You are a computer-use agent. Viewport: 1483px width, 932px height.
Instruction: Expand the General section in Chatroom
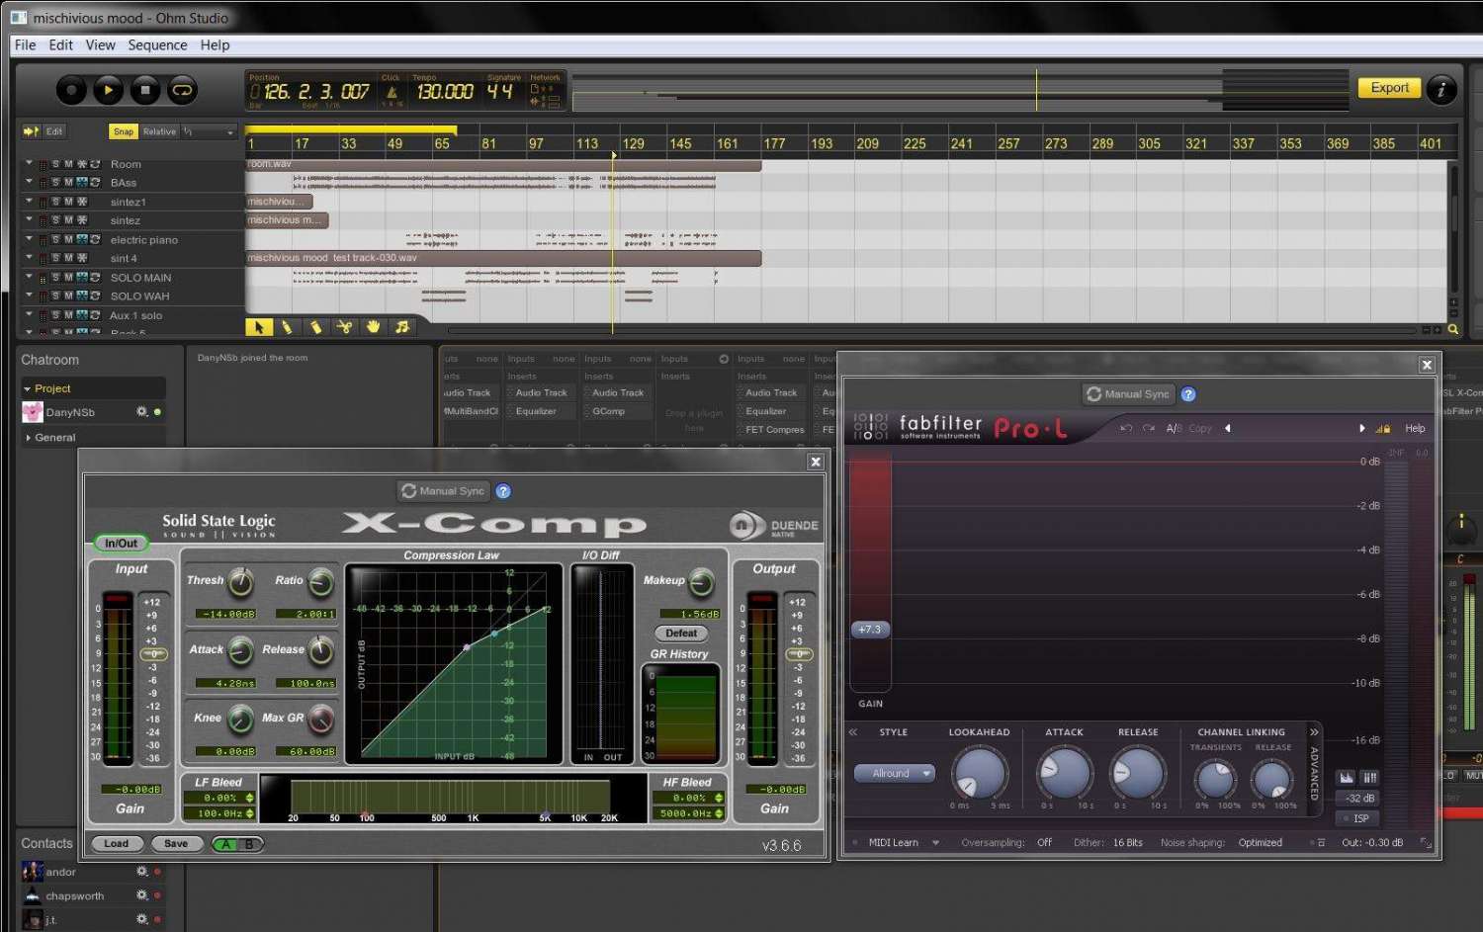[x=28, y=438]
